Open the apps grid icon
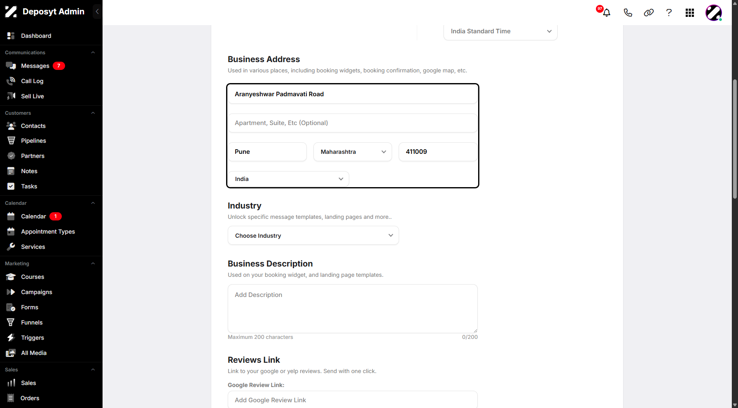 click(690, 13)
